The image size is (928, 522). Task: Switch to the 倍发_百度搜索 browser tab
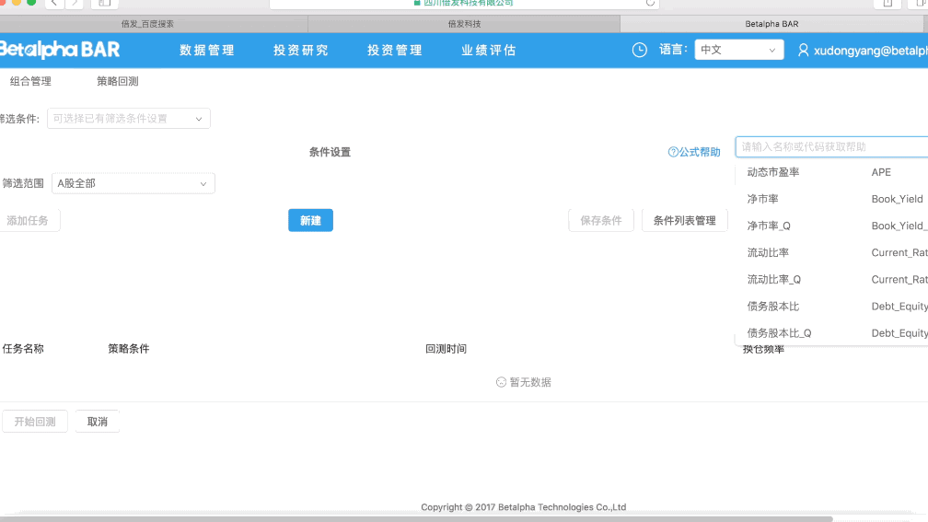(153, 24)
